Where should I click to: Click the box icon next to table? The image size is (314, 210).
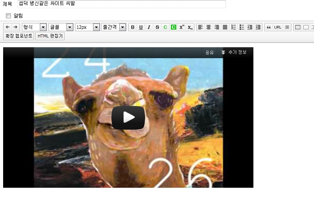pos(306,27)
